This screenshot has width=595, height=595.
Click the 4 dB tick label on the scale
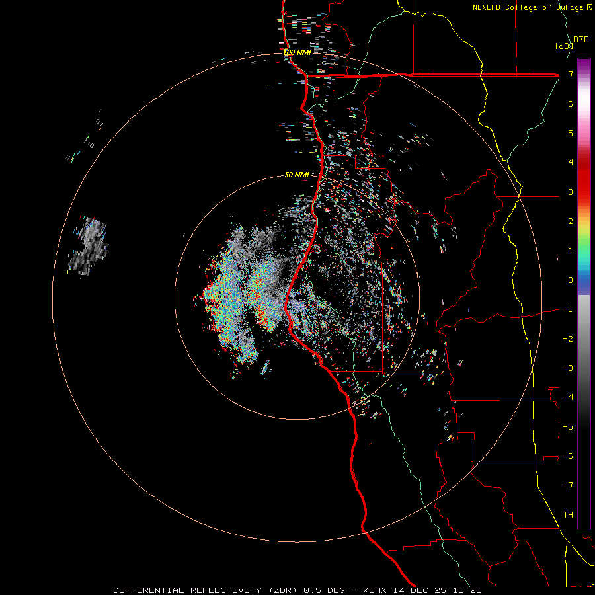point(571,163)
